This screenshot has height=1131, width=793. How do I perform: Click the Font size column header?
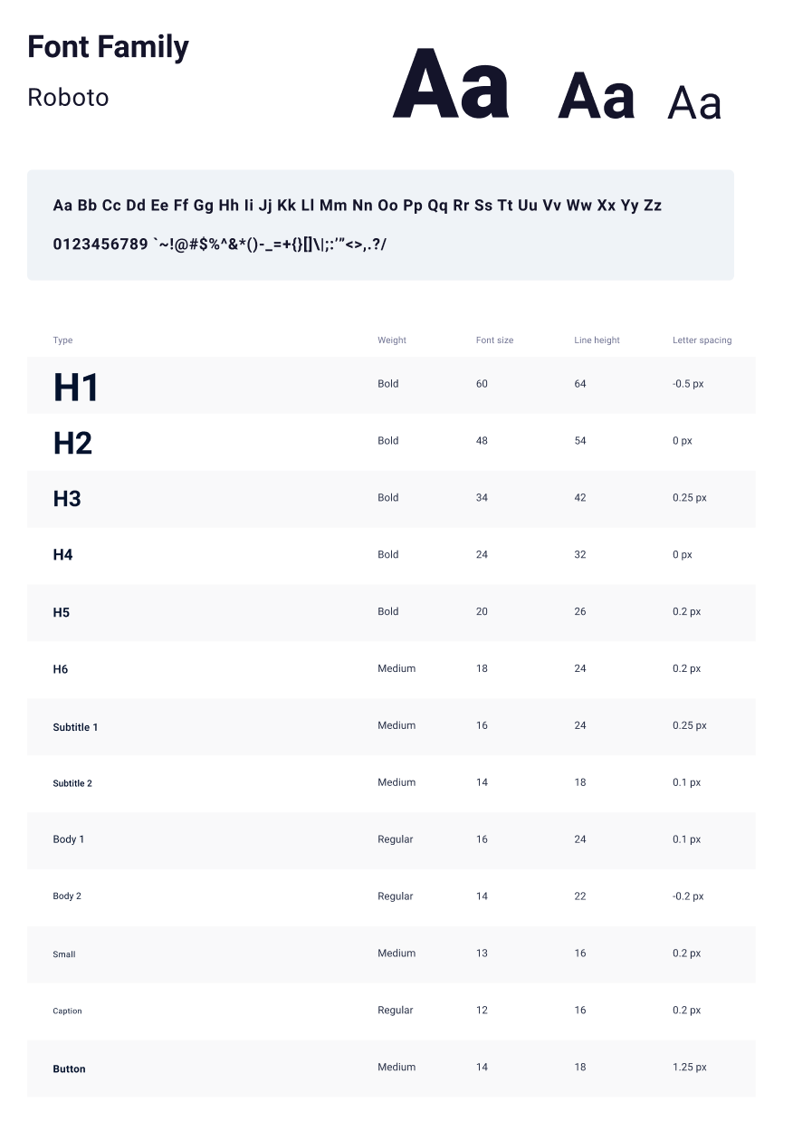click(x=494, y=340)
